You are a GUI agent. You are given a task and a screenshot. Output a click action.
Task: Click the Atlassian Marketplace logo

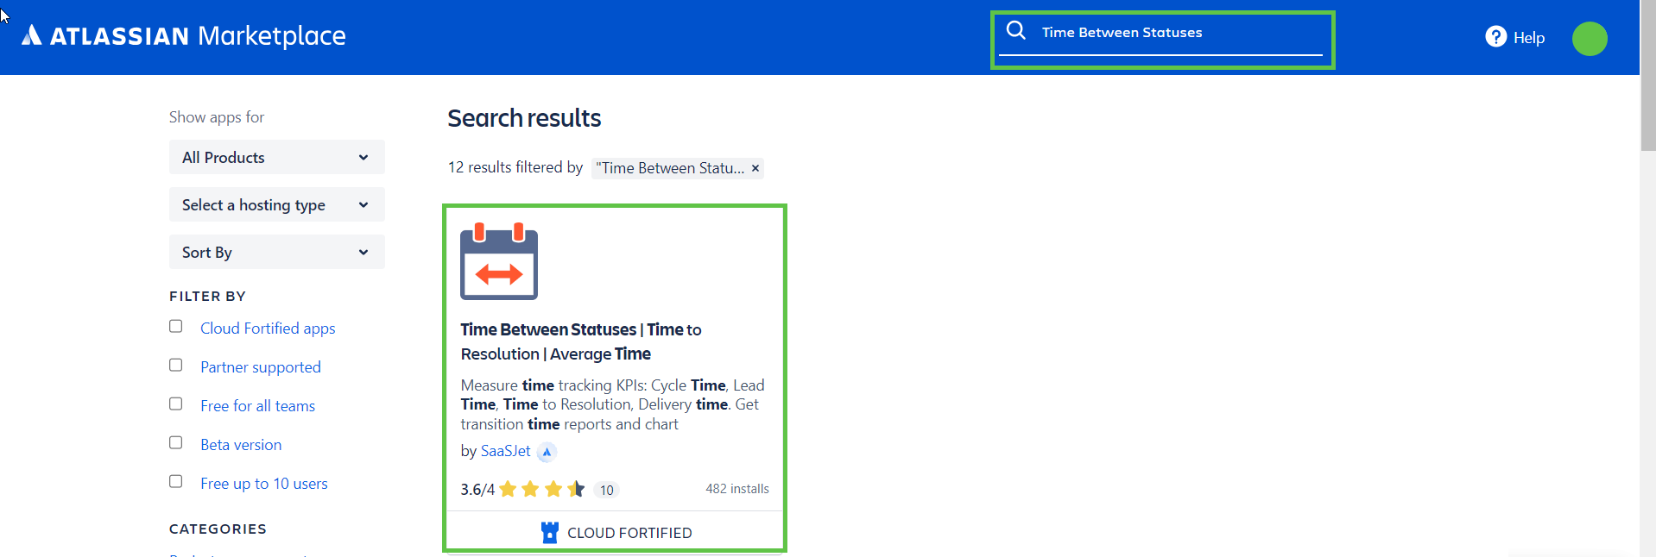[183, 35]
